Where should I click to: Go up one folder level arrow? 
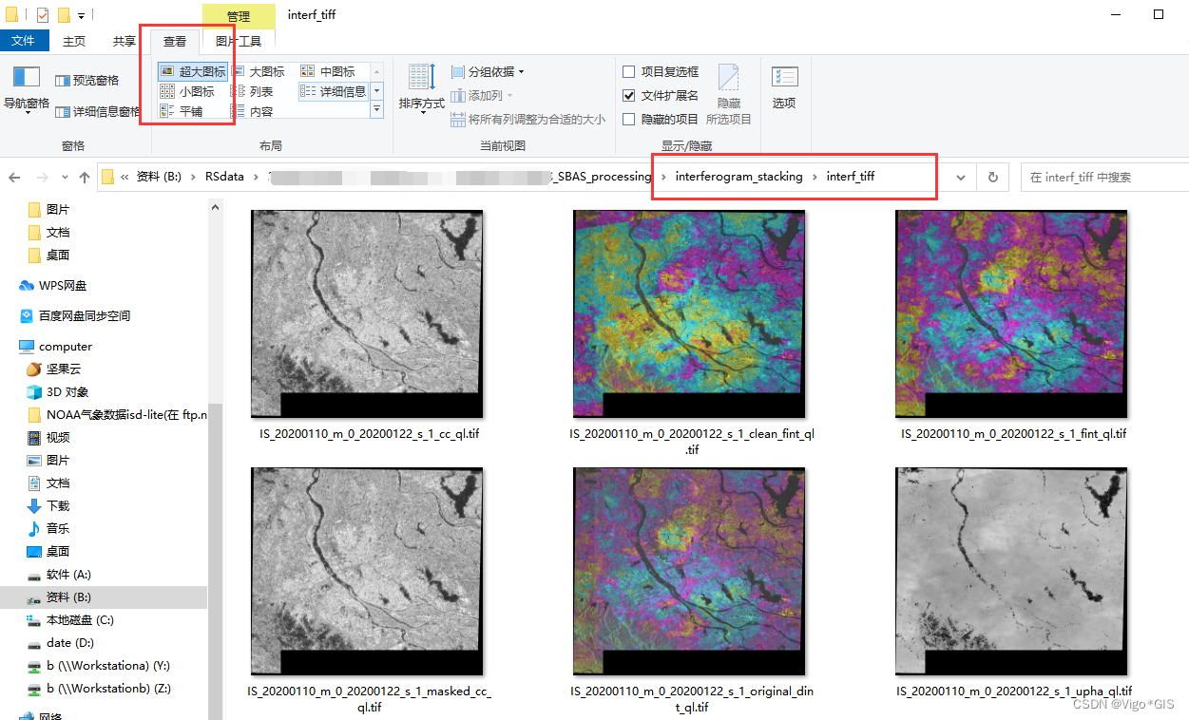[x=85, y=177]
